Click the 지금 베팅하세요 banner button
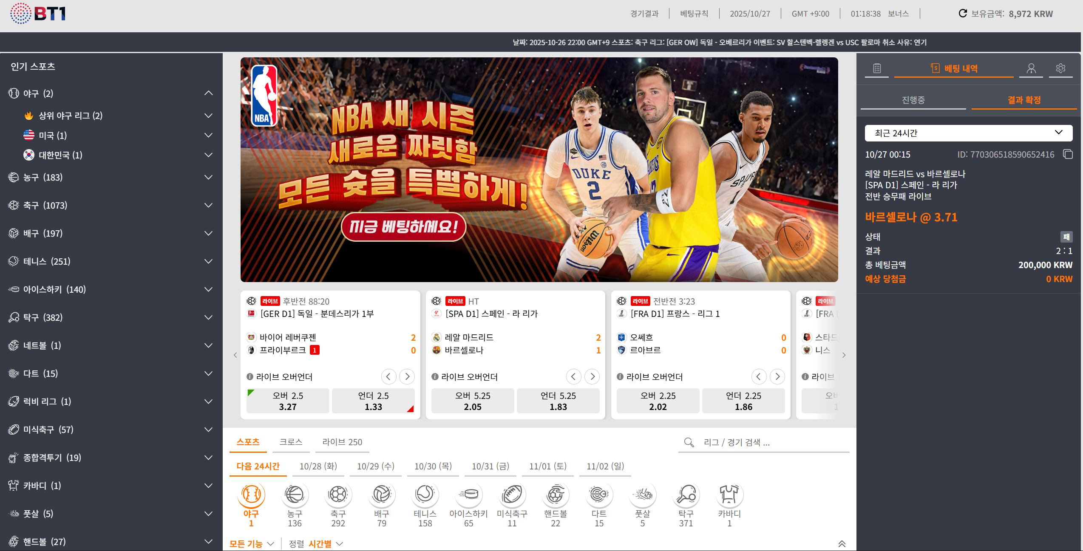This screenshot has width=1083, height=551. pyautogui.click(x=403, y=227)
